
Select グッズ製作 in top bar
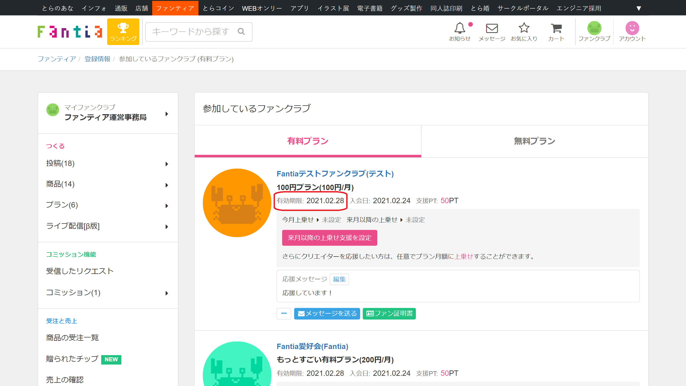pyautogui.click(x=407, y=8)
